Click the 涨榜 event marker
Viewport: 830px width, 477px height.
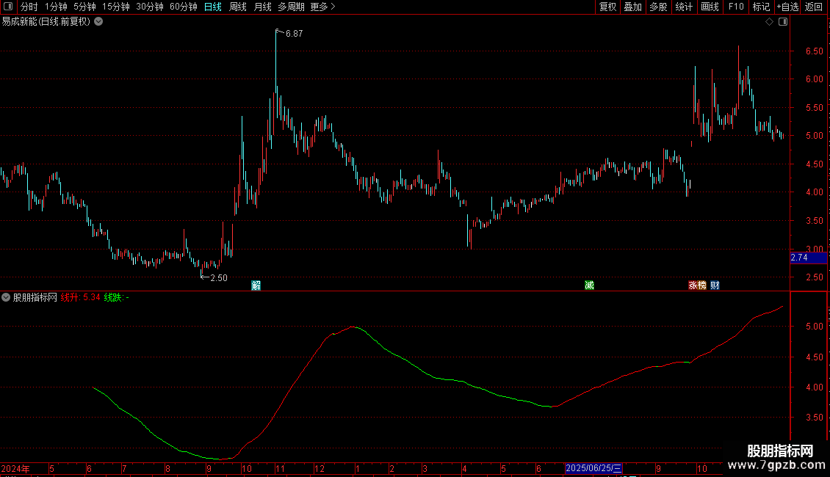pos(697,285)
